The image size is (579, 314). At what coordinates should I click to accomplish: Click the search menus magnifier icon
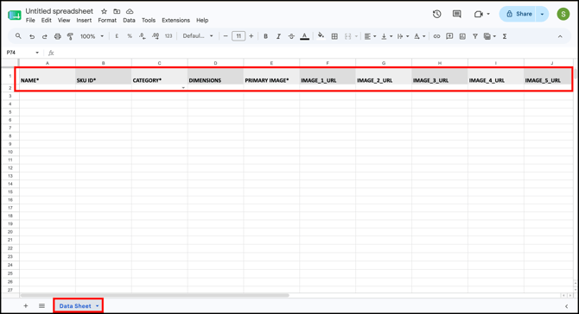click(18, 36)
